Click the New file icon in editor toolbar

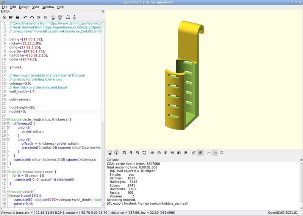tap(4, 17)
